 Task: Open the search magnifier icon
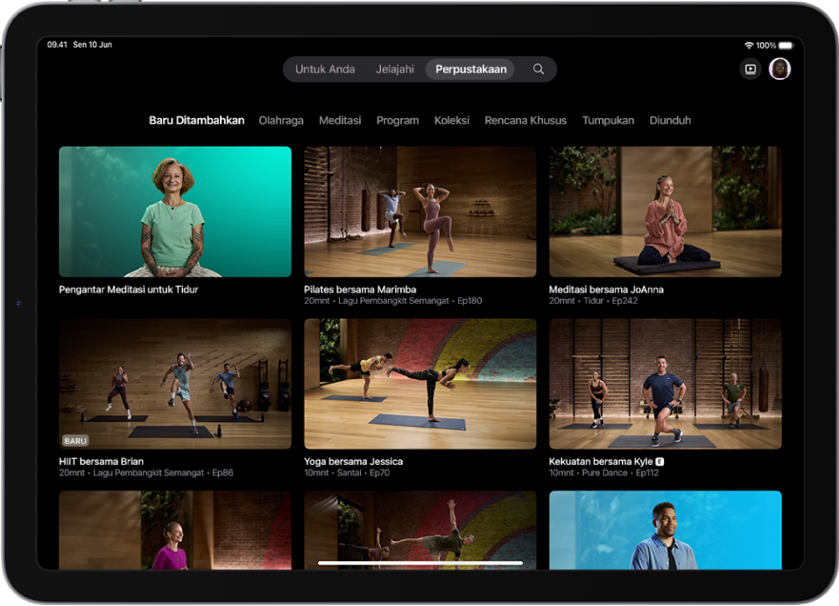(539, 69)
